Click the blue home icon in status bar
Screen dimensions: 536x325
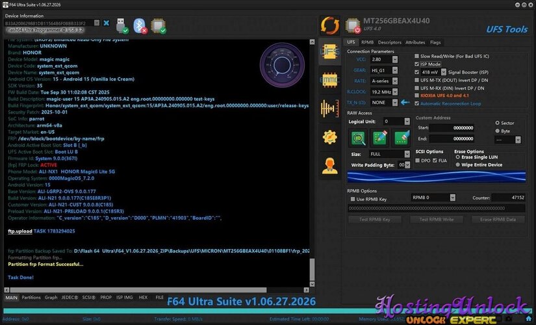(528, 319)
